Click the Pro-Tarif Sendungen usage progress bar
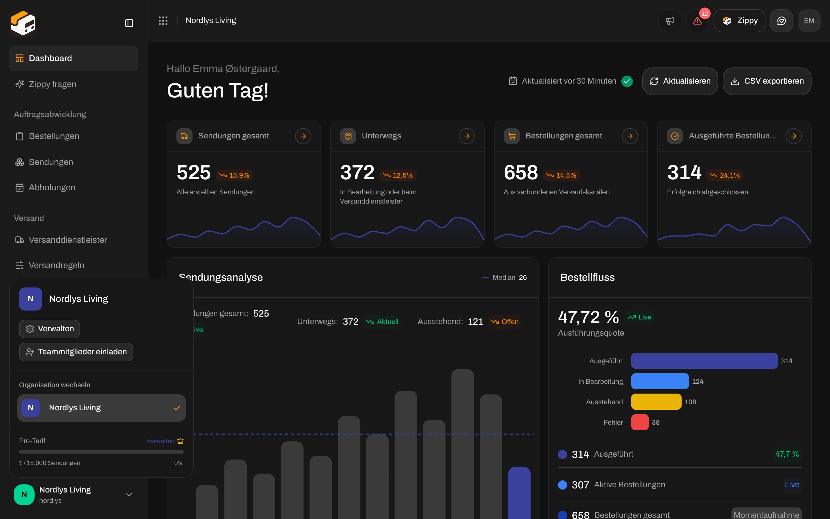The image size is (830, 519). tap(101, 452)
